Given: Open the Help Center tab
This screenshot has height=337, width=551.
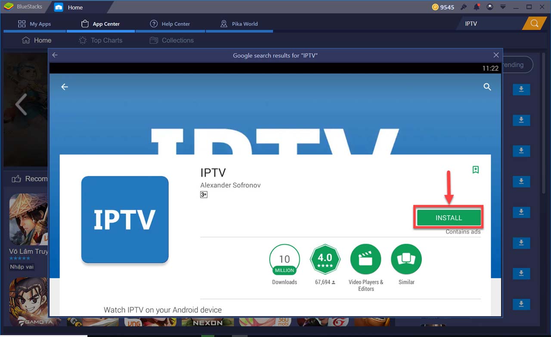Looking at the screenshot, I should click(x=170, y=24).
